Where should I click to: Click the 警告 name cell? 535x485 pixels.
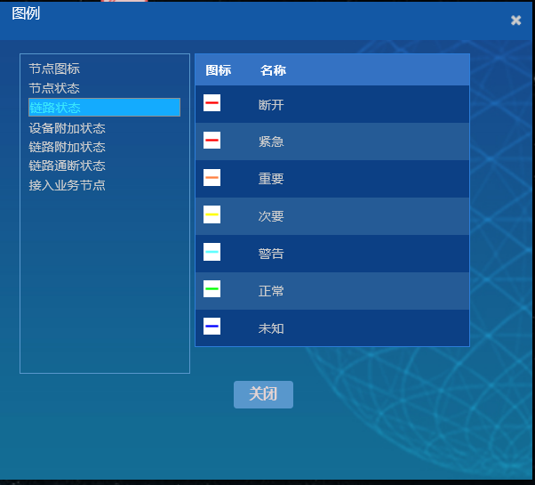(271, 254)
